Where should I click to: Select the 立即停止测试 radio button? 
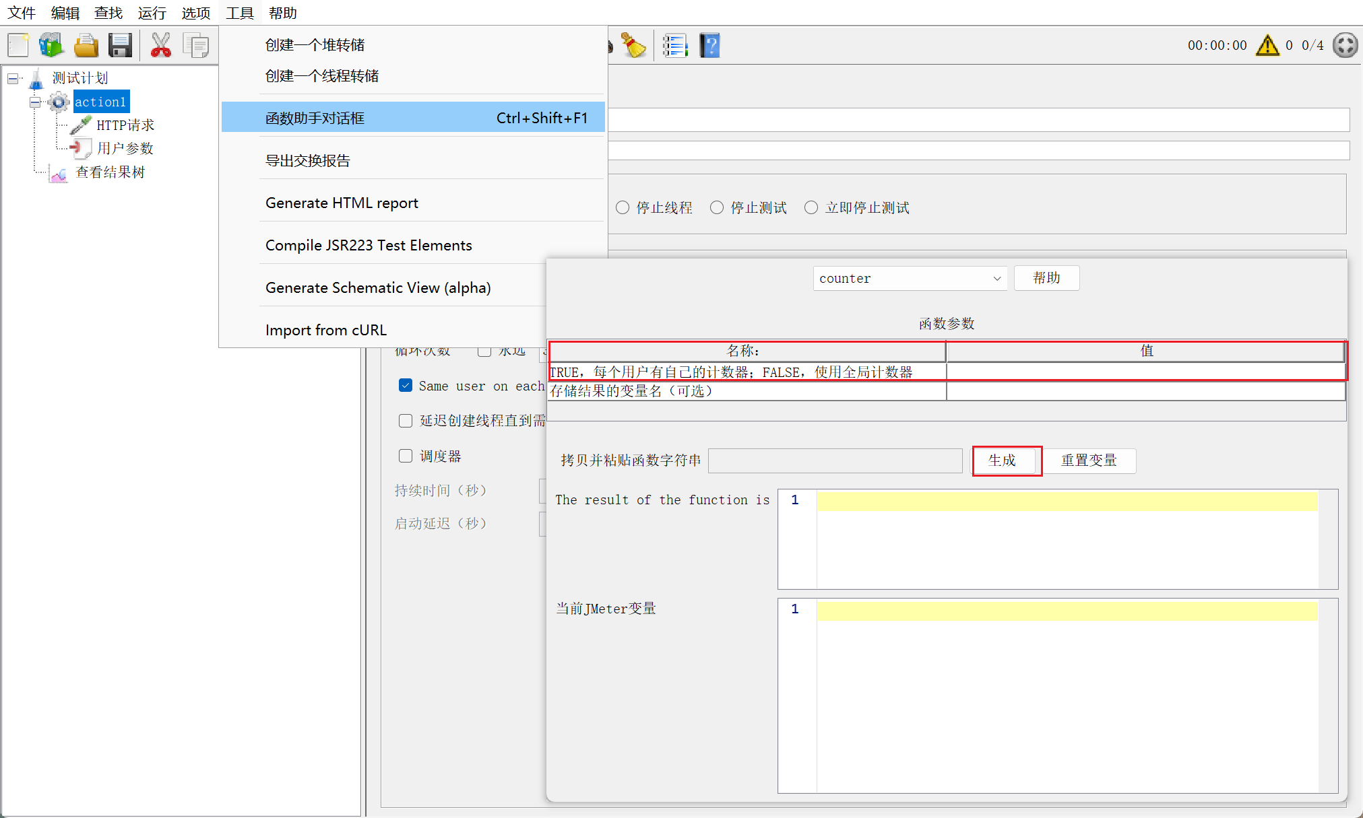(811, 208)
